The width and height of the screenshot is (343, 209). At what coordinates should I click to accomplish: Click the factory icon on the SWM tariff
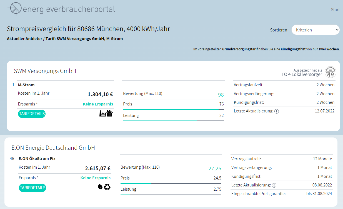tap(102, 113)
